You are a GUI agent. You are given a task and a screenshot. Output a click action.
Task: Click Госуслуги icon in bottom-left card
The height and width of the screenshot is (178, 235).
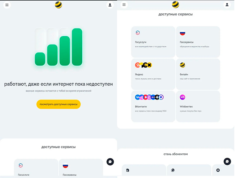coord(21,165)
